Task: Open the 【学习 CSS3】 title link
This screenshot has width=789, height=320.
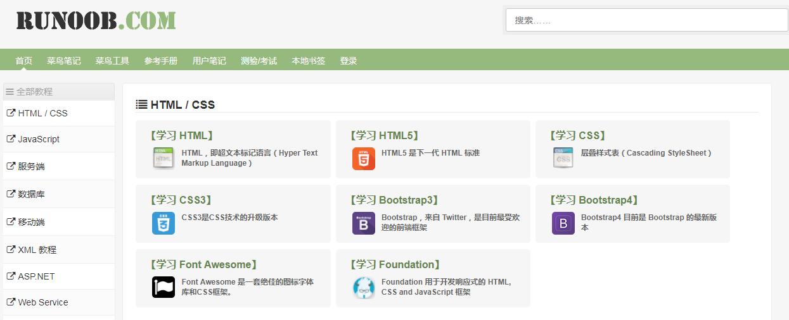Action: 181,200
